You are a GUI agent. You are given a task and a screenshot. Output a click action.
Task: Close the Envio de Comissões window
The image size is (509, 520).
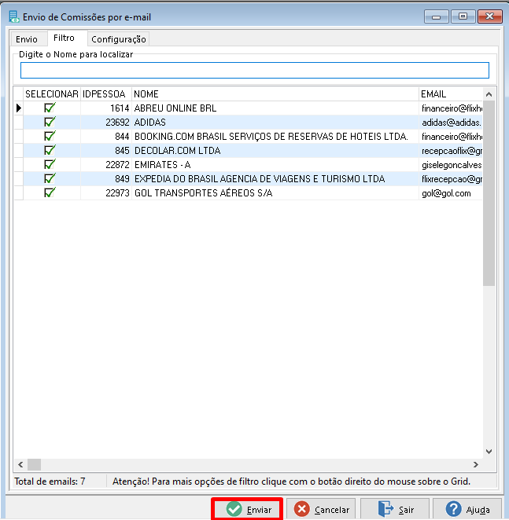[x=490, y=16]
